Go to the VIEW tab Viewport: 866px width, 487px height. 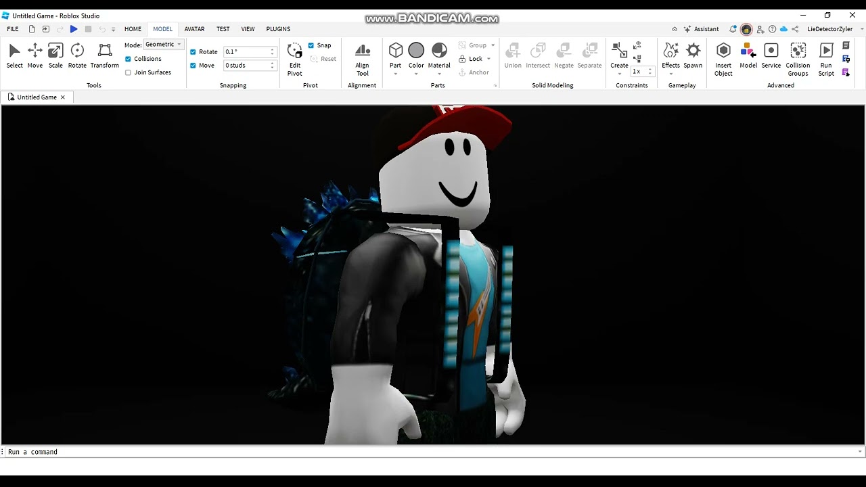click(x=248, y=29)
